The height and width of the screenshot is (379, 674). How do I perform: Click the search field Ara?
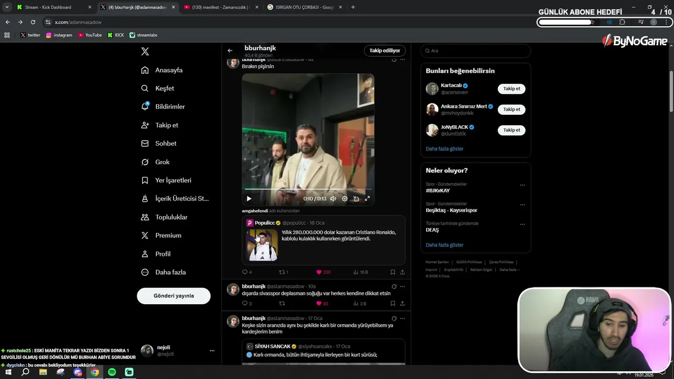[475, 51]
